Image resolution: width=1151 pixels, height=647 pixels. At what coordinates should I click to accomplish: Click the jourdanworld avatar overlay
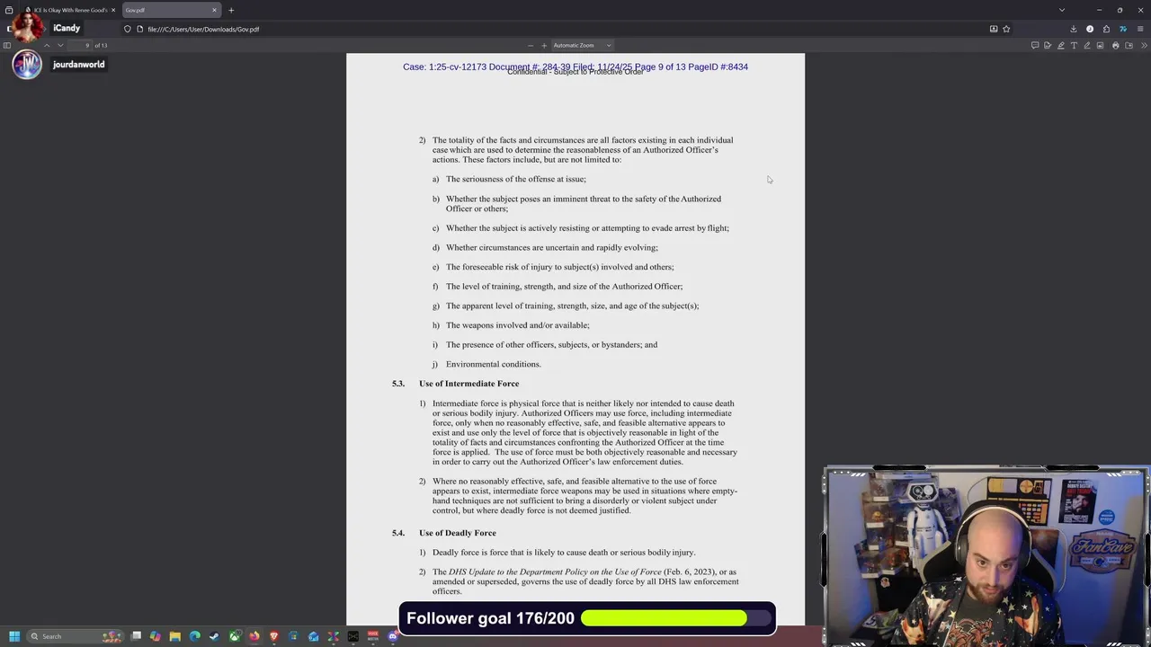click(x=27, y=65)
